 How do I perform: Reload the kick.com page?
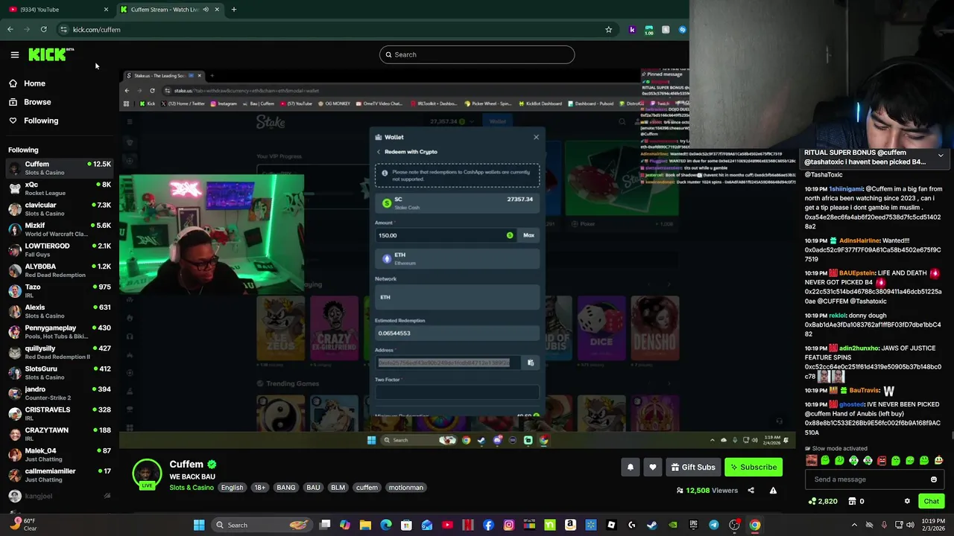point(44,30)
